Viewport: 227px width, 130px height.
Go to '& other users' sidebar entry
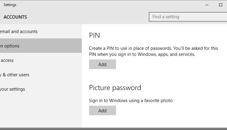pyautogui.click(x=41, y=75)
